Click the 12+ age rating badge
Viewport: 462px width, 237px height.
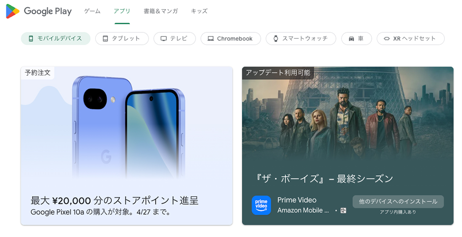[x=343, y=211]
